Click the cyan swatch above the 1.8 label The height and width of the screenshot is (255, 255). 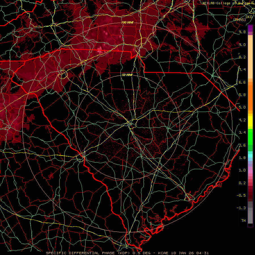250,156
